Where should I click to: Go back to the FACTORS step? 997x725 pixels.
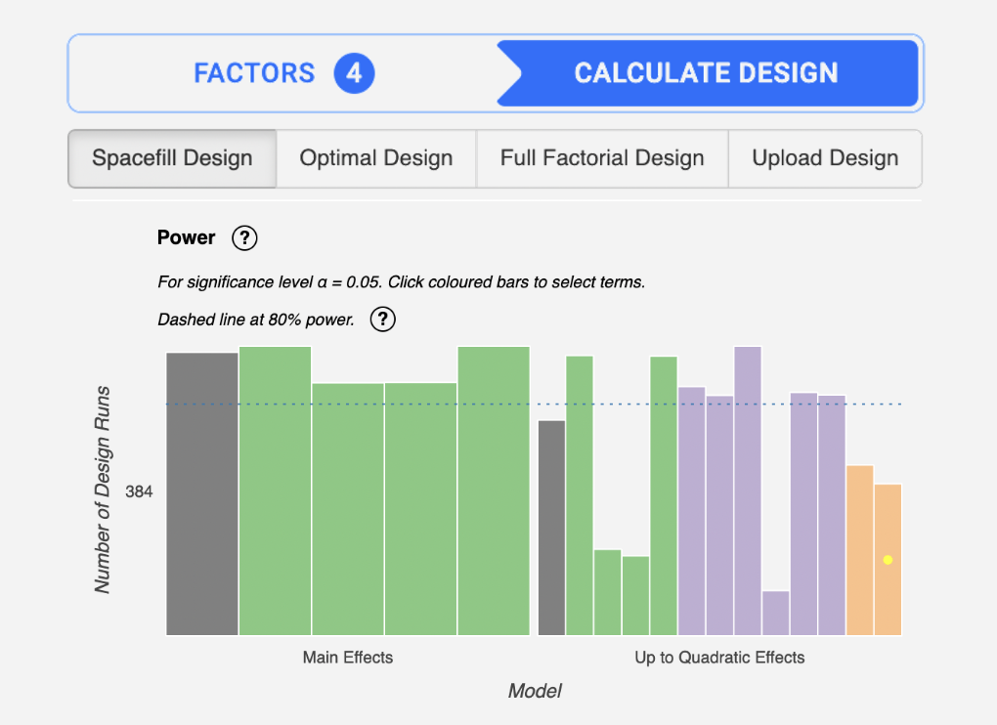pyautogui.click(x=254, y=72)
